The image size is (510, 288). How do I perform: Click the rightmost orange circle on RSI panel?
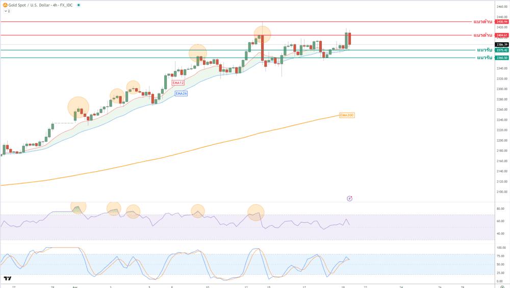coord(256,213)
